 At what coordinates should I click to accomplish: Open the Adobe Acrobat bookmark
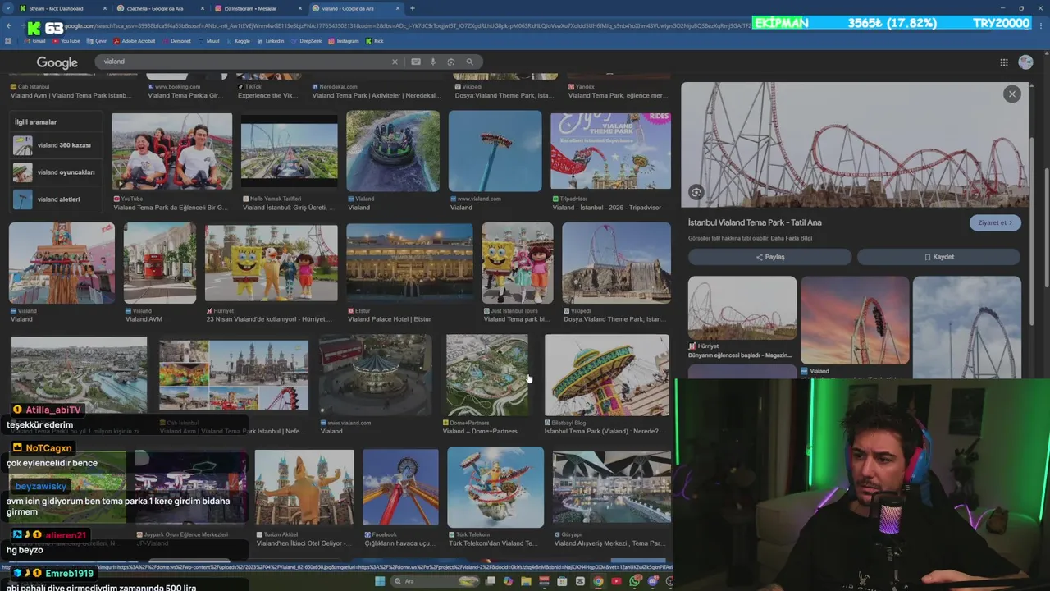click(135, 40)
